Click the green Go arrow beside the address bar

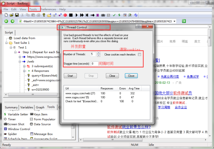[x=184, y=21]
